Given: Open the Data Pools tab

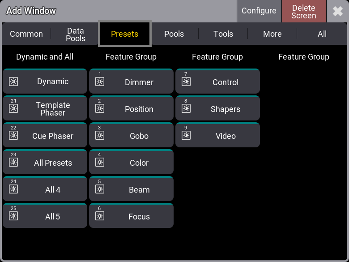Looking at the screenshot, I should tap(76, 34).
